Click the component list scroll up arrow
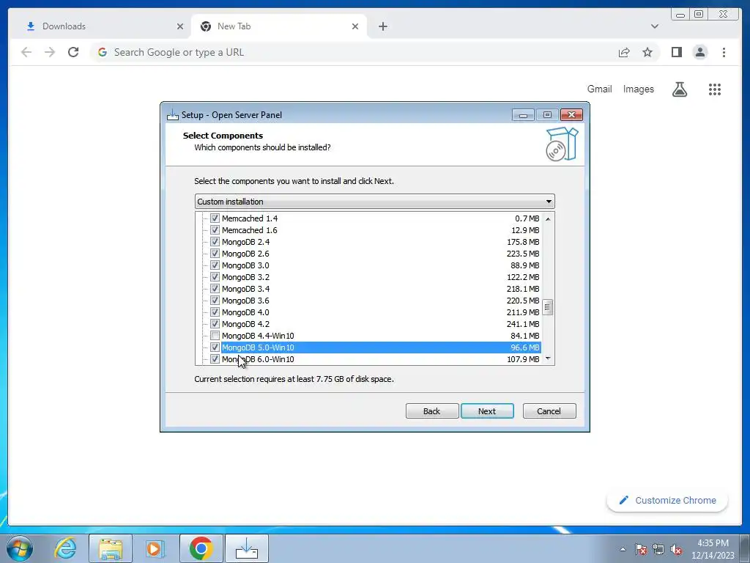750x563 pixels. tap(548, 218)
